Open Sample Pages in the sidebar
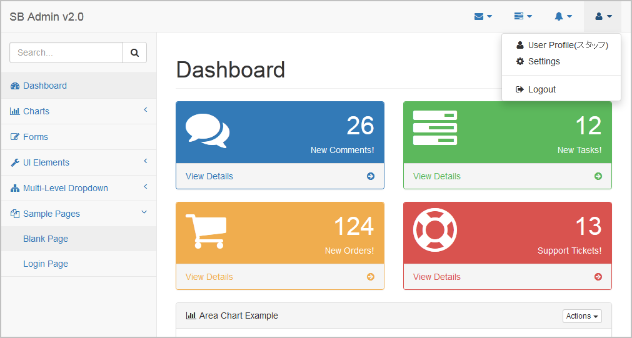Viewport: 632px width, 338px height. pyautogui.click(x=79, y=214)
